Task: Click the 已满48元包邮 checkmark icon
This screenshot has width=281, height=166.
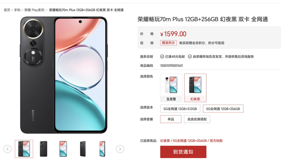Action: pyautogui.click(x=162, y=57)
